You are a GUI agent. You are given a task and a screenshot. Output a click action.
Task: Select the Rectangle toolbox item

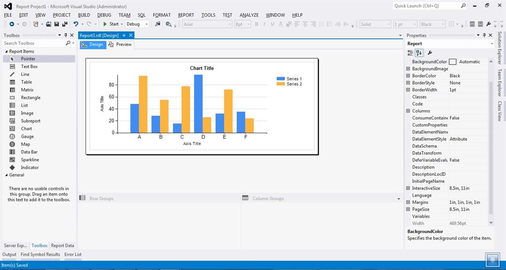pos(39,98)
